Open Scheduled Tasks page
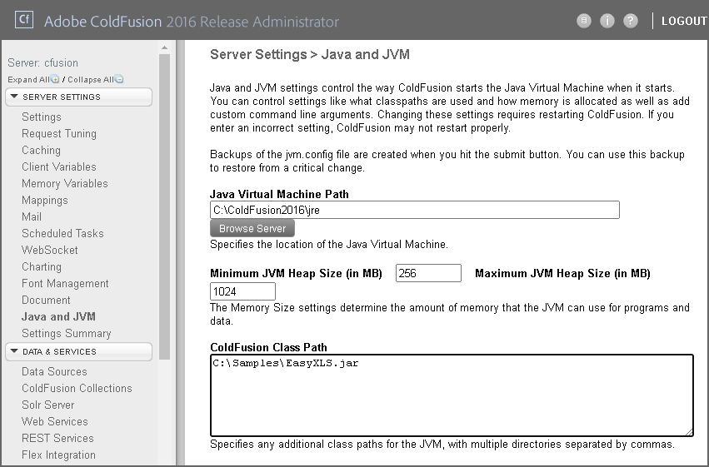The image size is (709, 467). [x=62, y=233]
